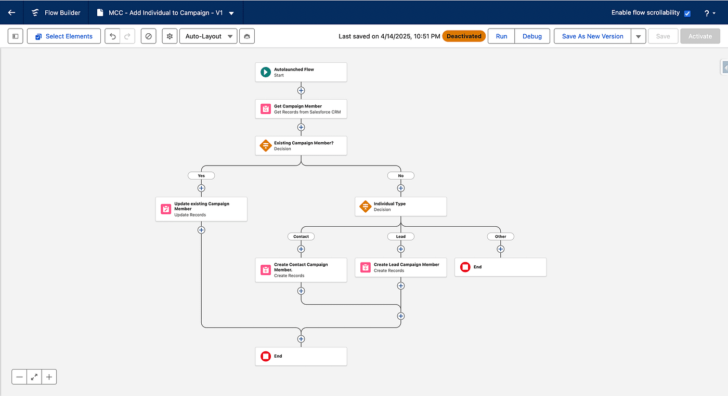Open the Individual Type decision element
The width and height of the screenshot is (728, 396).
tap(400, 207)
